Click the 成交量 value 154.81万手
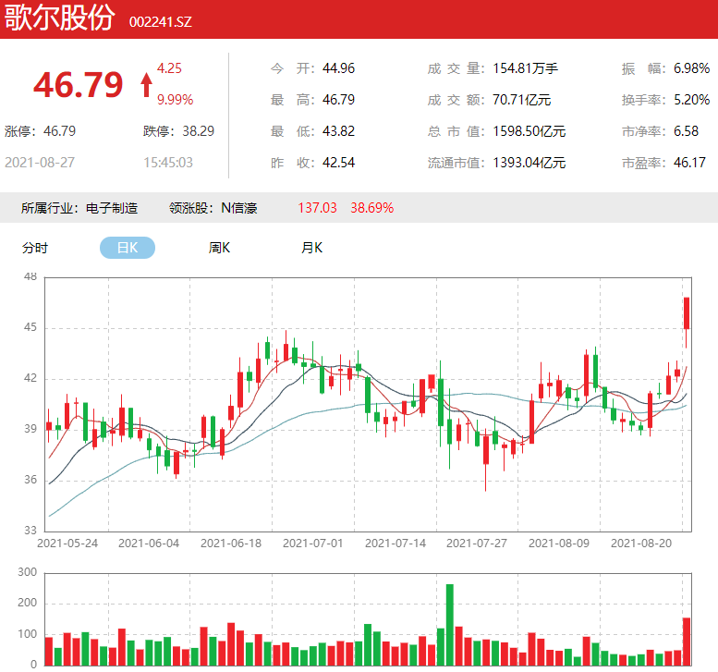718x672 pixels. tap(525, 68)
